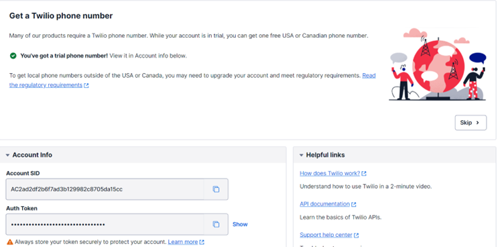Click the green trial number checkmark icon

tap(13, 56)
